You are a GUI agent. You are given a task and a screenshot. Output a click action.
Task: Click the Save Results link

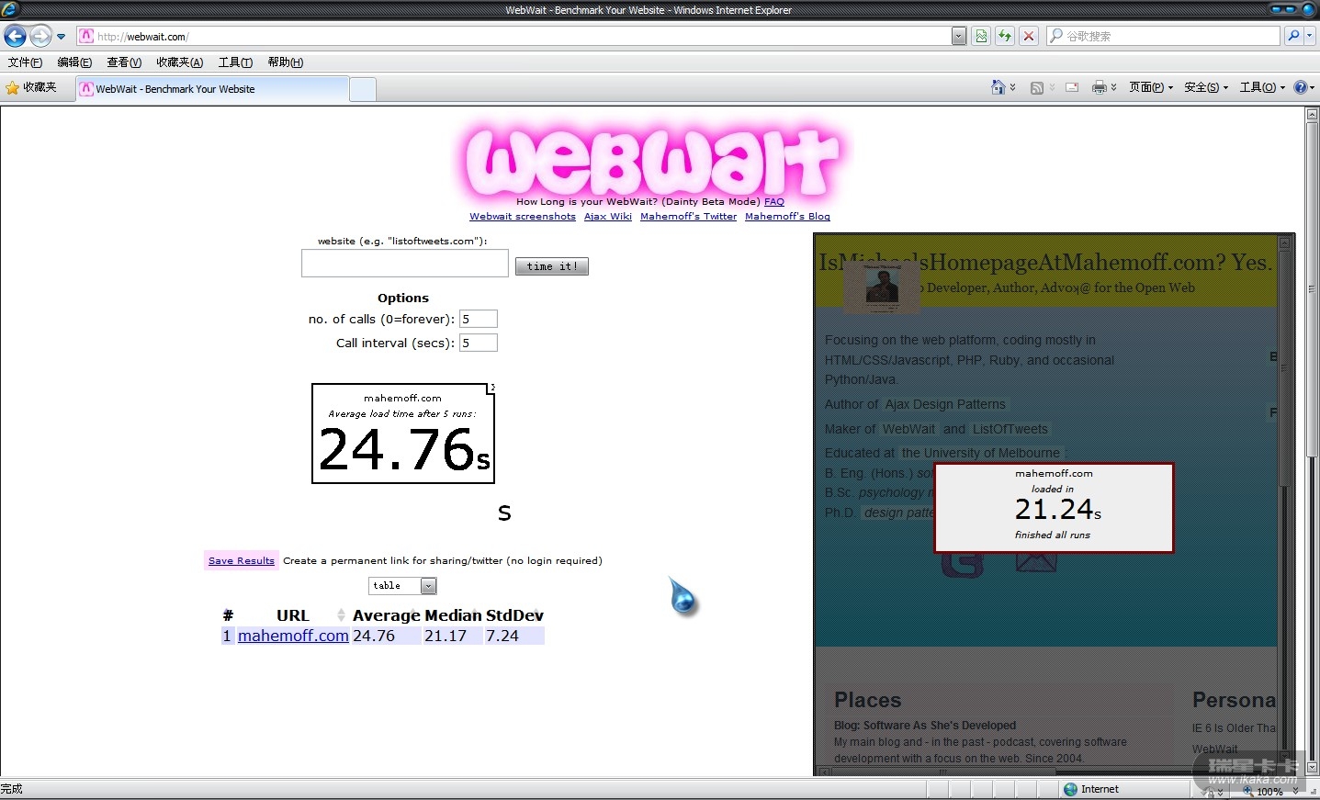click(x=242, y=561)
